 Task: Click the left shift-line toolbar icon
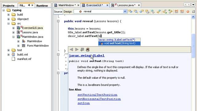pyautogui.click(x=176, y=11)
